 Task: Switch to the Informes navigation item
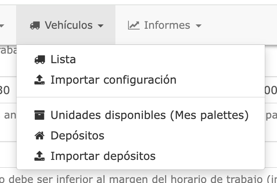coord(167,25)
